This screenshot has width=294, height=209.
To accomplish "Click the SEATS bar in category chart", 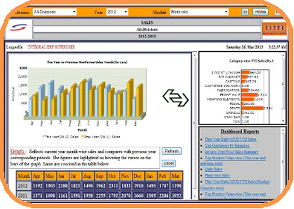I will click(x=252, y=108).
